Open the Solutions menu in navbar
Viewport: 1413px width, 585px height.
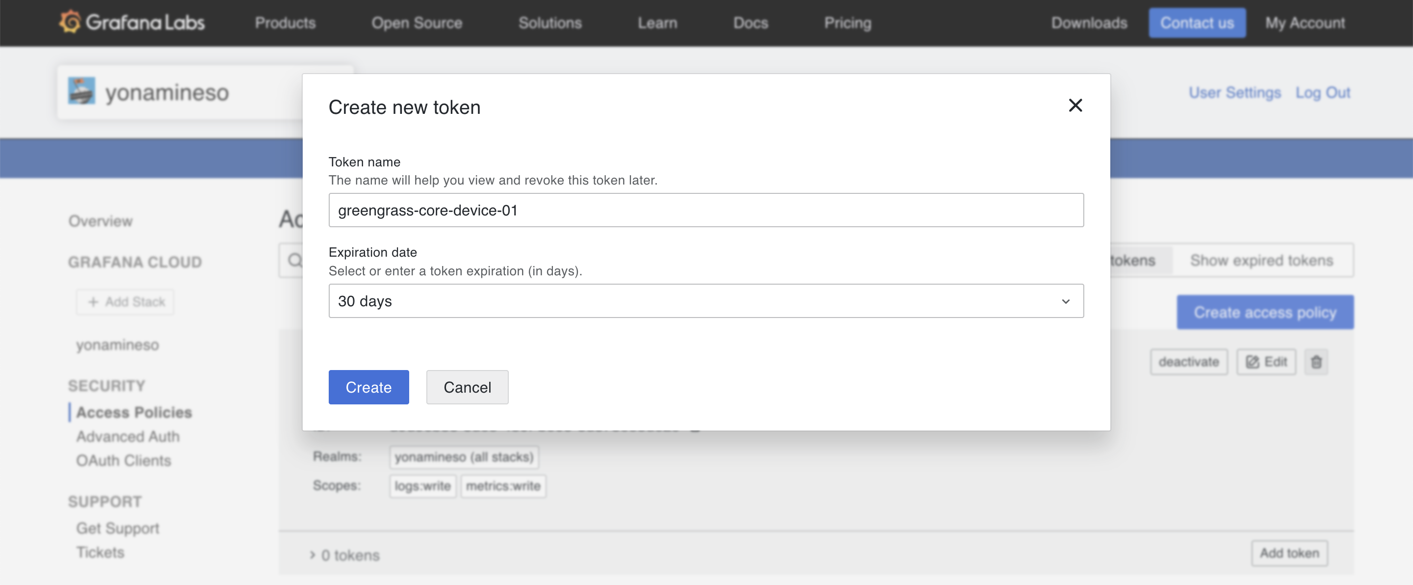549,23
